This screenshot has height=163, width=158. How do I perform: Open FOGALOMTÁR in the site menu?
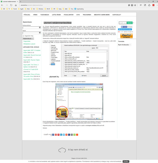pos(69,15)
